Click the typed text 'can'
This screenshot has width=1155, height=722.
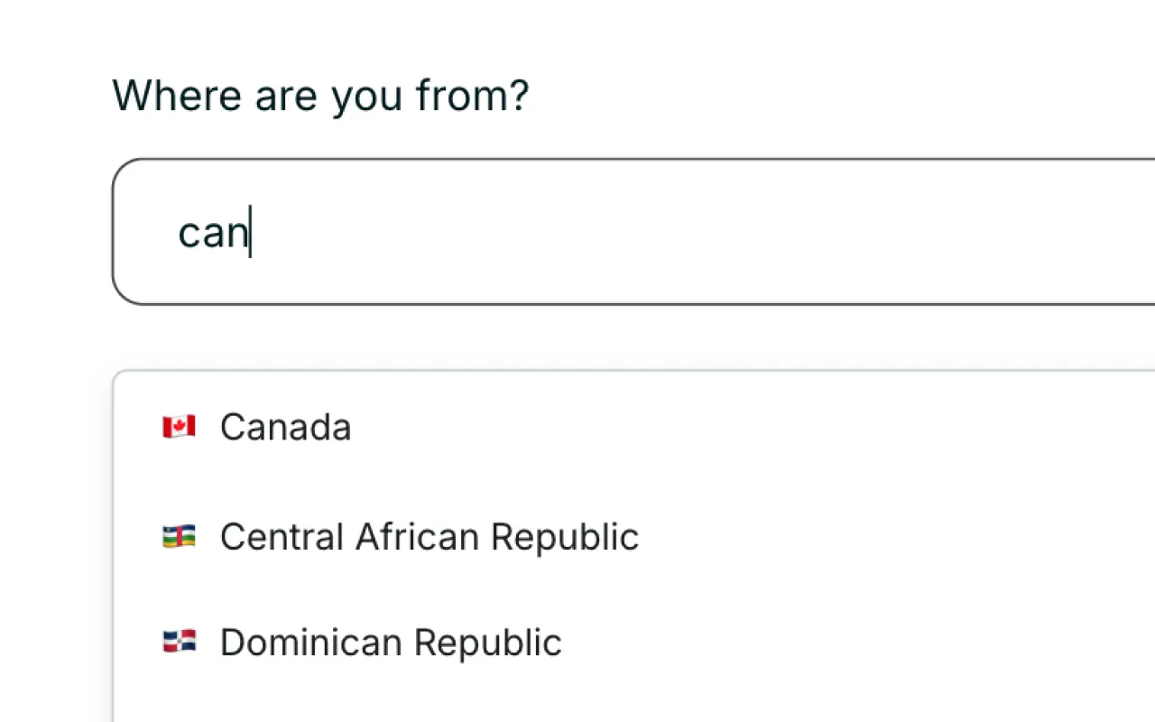pos(213,231)
